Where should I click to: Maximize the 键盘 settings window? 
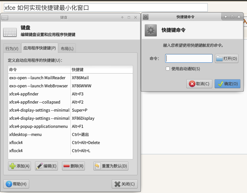click(x=129, y=17)
